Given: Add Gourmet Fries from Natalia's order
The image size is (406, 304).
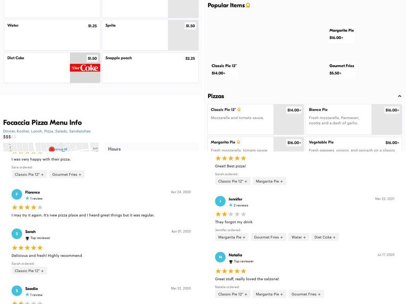Looking at the screenshot, I should click(306, 294).
